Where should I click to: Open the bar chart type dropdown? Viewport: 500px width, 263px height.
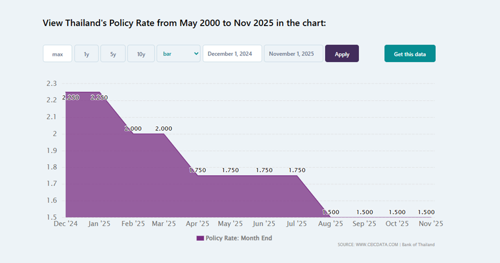[178, 54]
